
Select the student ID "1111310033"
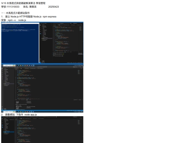13,7
